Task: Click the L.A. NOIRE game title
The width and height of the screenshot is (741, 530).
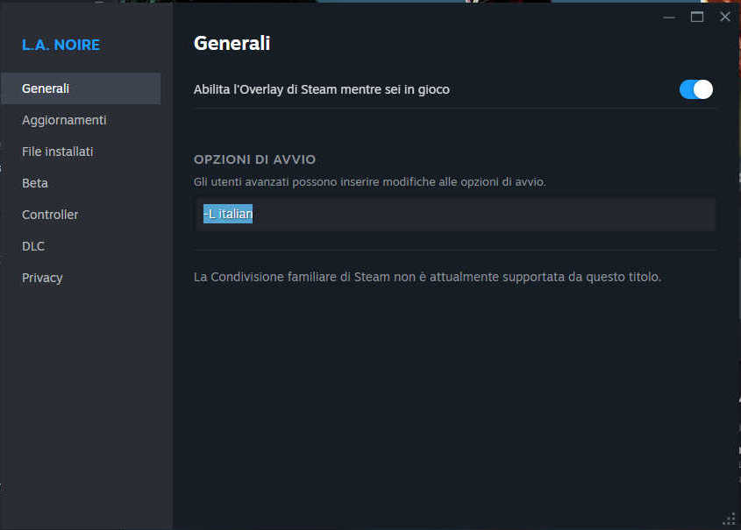Action: (x=61, y=45)
